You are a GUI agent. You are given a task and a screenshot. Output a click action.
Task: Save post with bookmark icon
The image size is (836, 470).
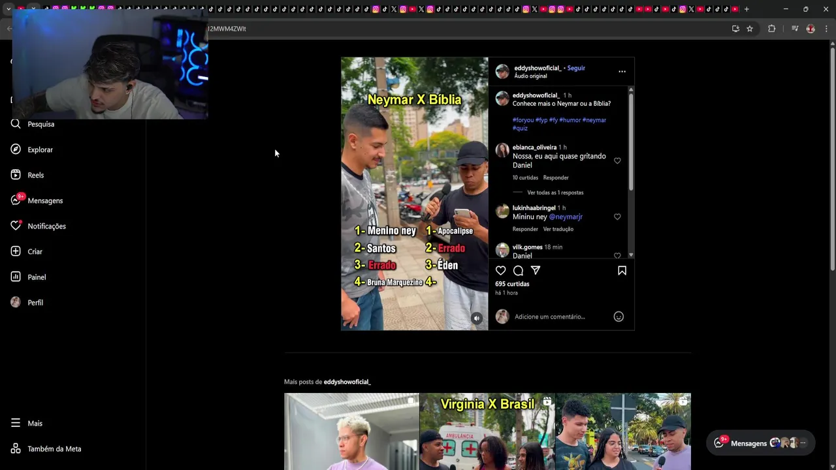[x=622, y=270]
